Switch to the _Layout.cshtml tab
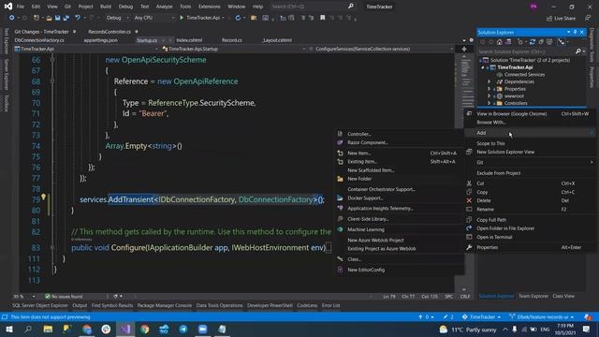Viewport: 599px width, 337px height. pos(277,40)
